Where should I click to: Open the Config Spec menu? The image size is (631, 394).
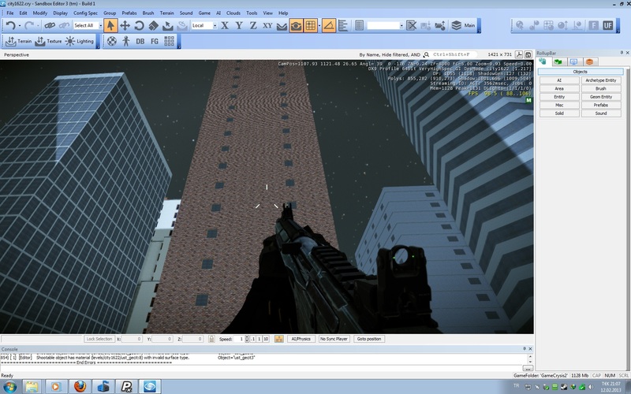tap(85, 13)
